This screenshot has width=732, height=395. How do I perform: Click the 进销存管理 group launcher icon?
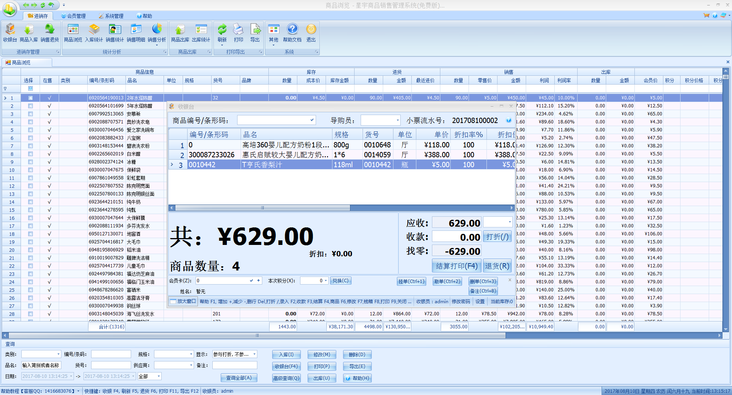click(58, 52)
